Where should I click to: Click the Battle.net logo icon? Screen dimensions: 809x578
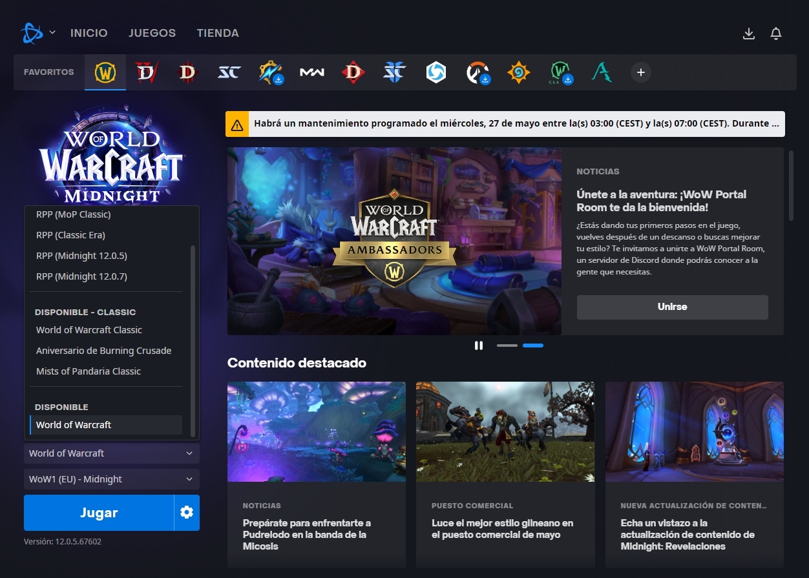pos(31,33)
